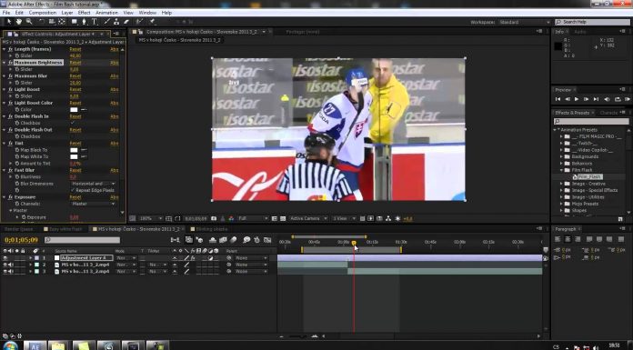633x350 pixels.
Task: Click the Map Black To color swatch
Action: 74,150
